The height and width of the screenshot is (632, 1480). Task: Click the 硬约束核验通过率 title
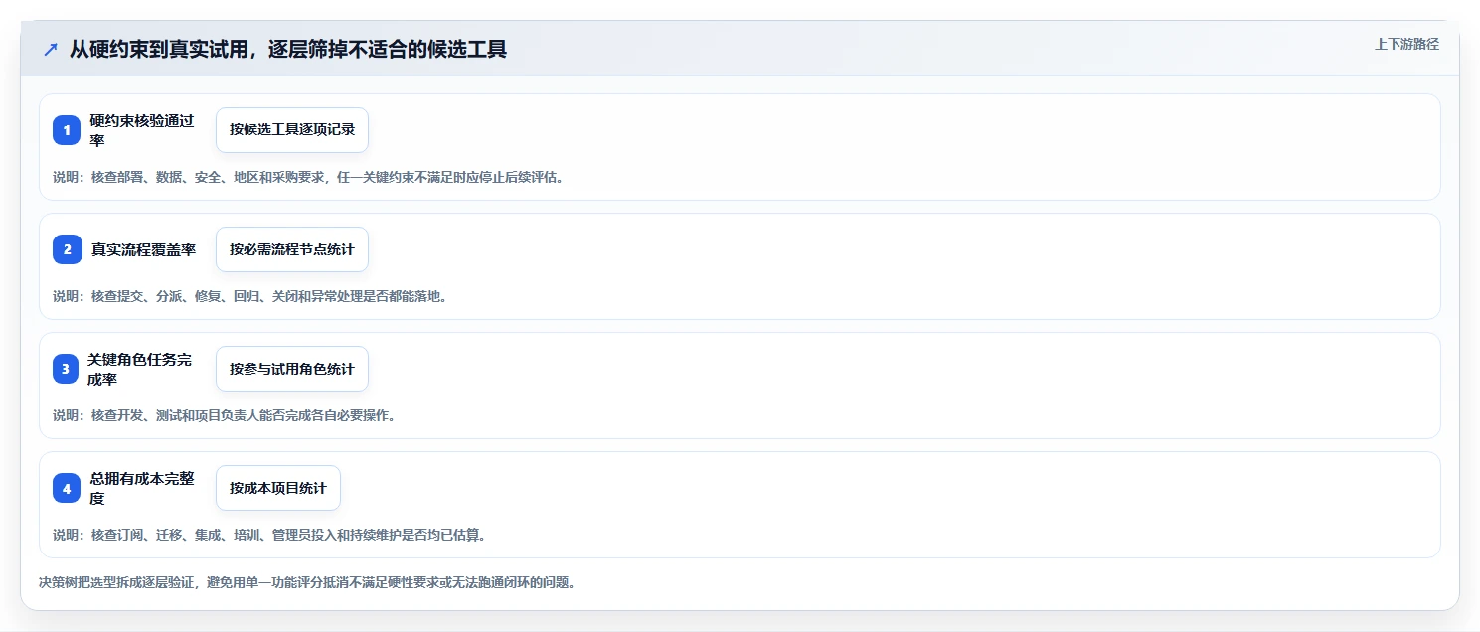pyautogui.click(x=142, y=130)
